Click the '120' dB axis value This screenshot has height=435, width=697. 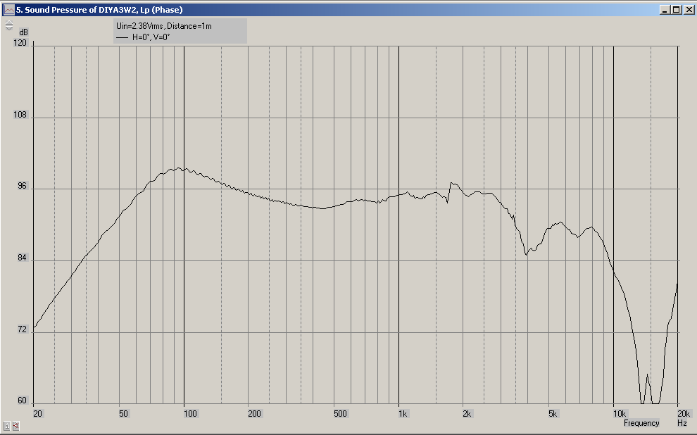pos(20,43)
